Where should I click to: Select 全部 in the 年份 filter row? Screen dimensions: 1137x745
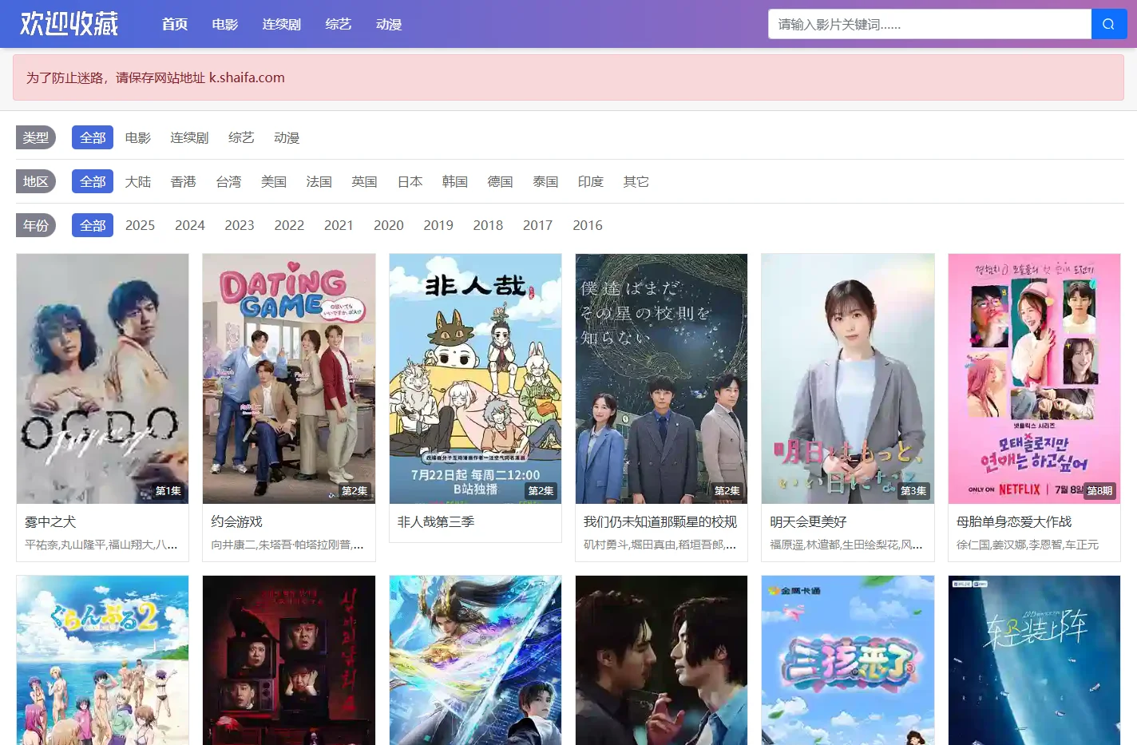(93, 225)
